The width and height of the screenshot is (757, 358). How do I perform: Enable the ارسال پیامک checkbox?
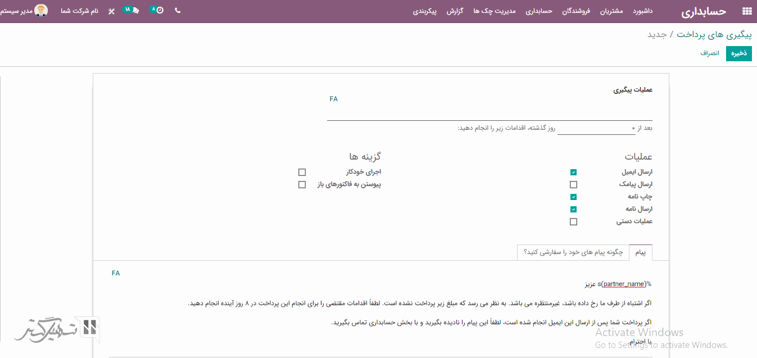click(573, 185)
